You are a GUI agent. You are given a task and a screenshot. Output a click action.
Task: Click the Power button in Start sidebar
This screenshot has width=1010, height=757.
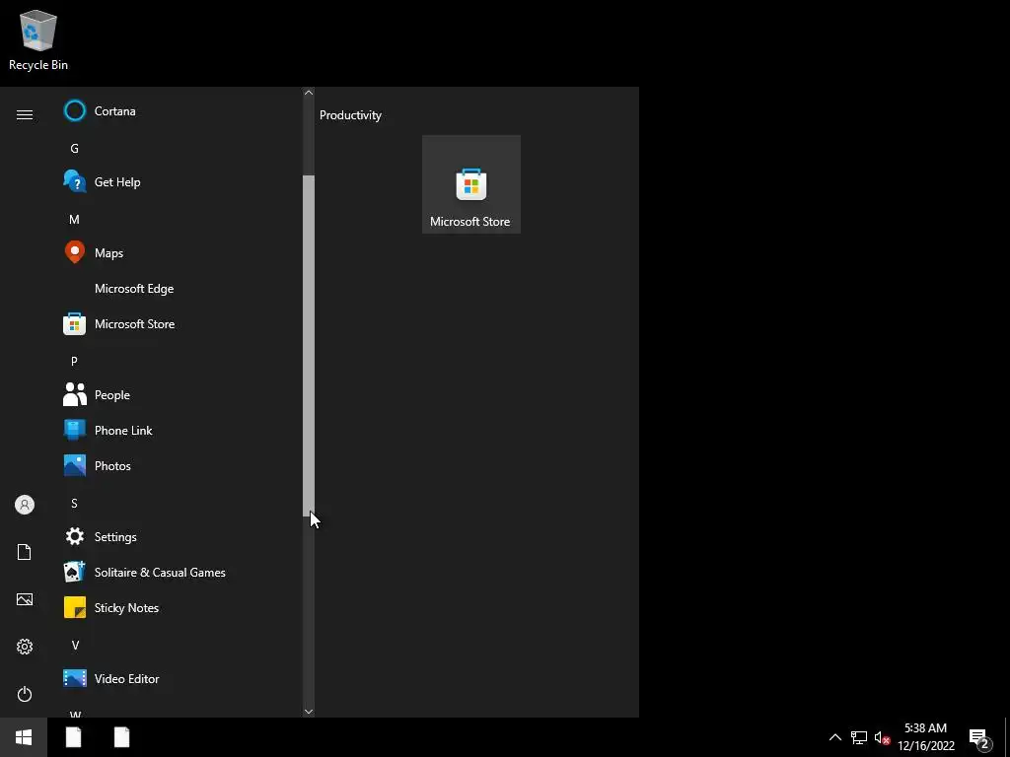pyautogui.click(x=25, y=694)
